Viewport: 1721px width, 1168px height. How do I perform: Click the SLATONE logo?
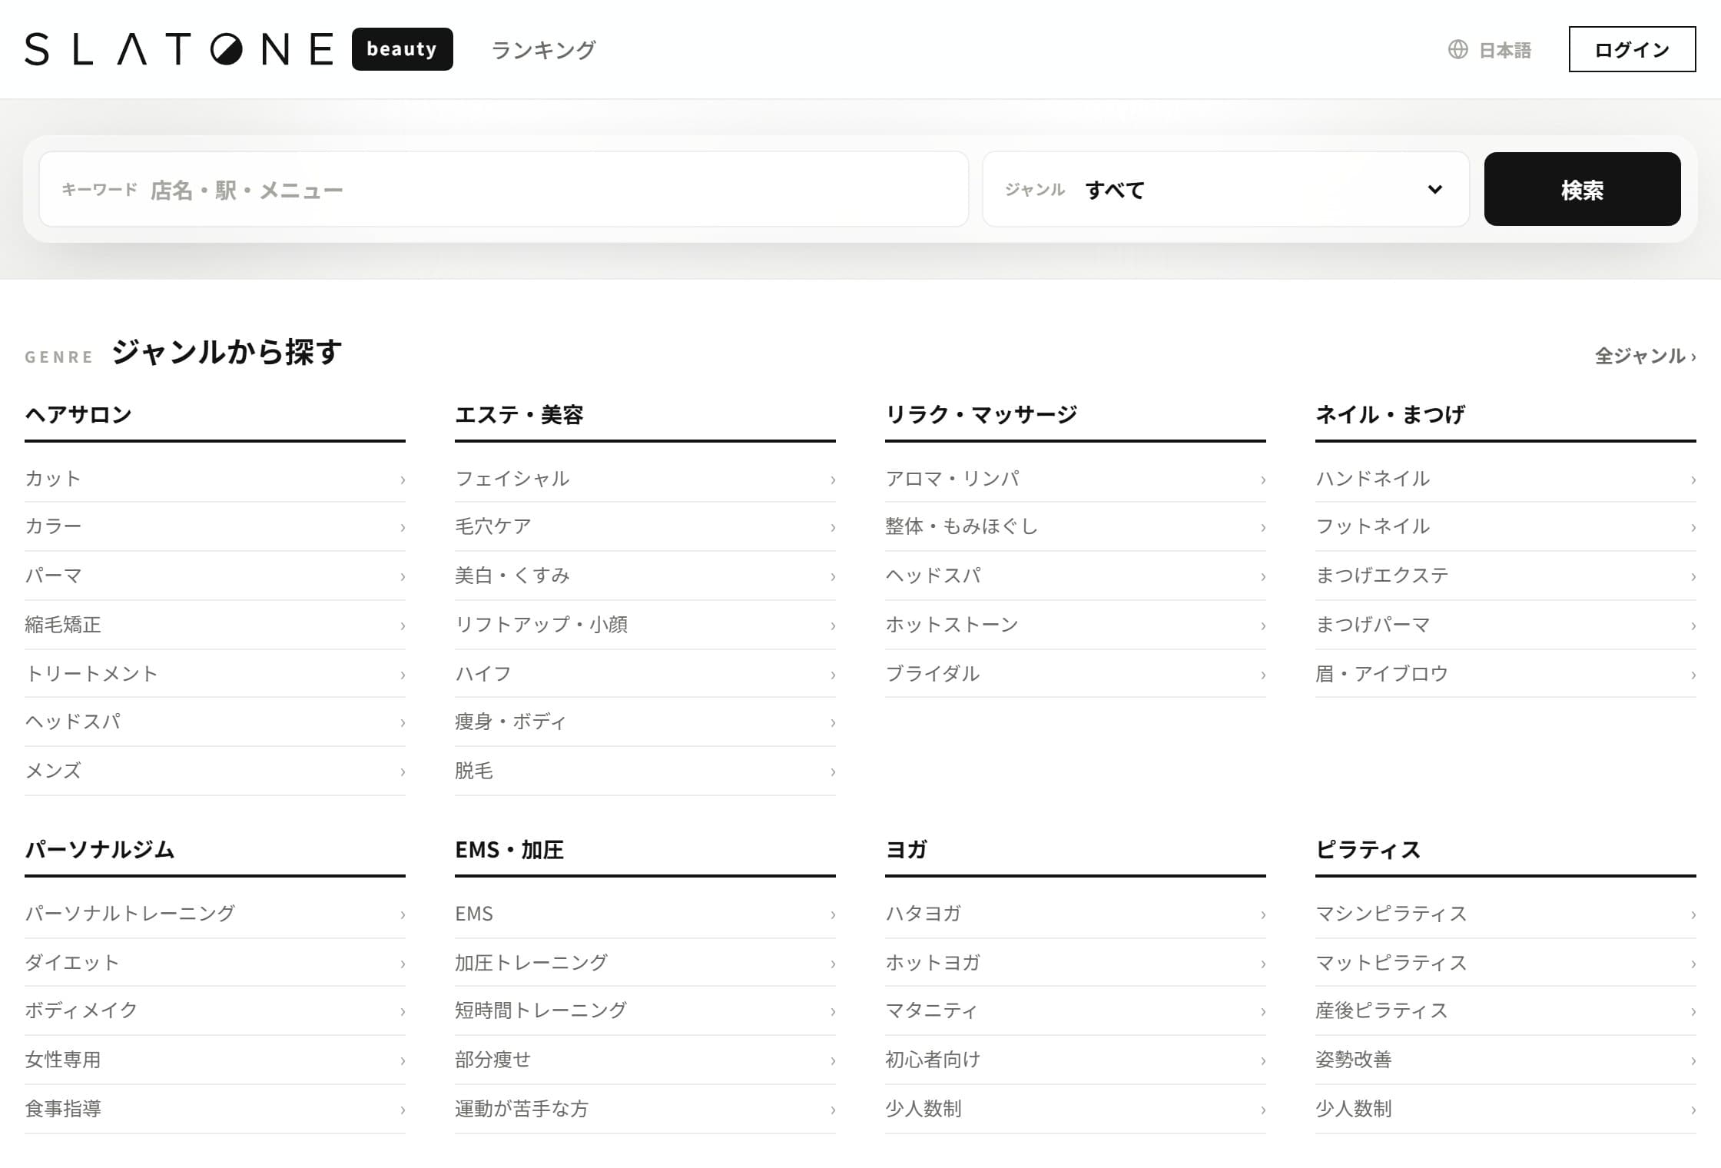tap(179, 49)
